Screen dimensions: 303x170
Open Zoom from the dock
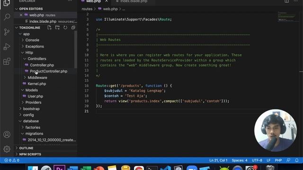pyautogui.click(x=192, y=168)
